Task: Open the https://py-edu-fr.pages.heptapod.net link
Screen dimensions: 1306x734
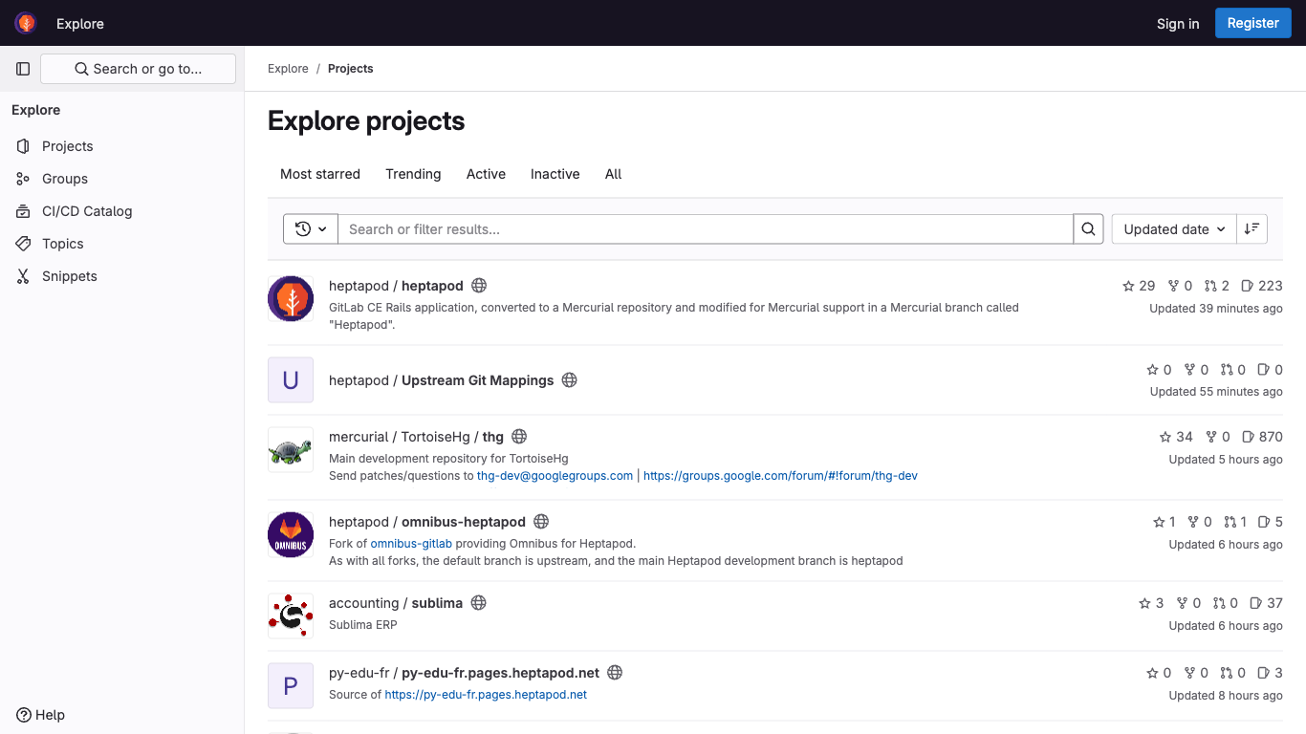Action: point(486,695)
